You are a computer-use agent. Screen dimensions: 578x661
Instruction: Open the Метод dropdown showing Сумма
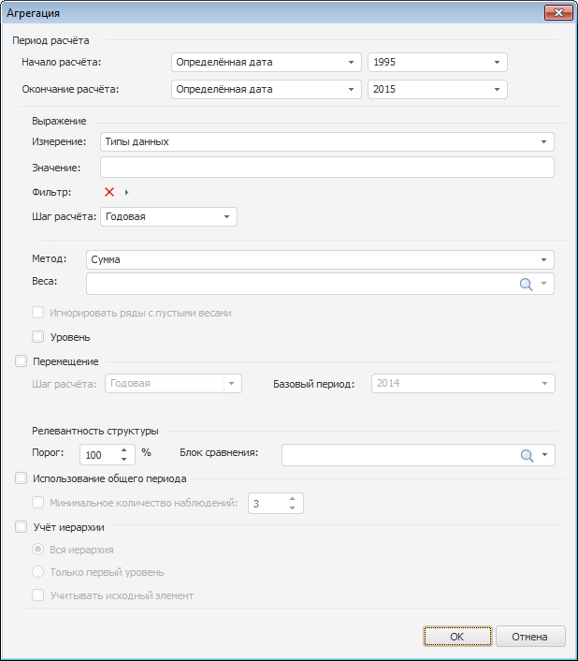coord(542,259)
